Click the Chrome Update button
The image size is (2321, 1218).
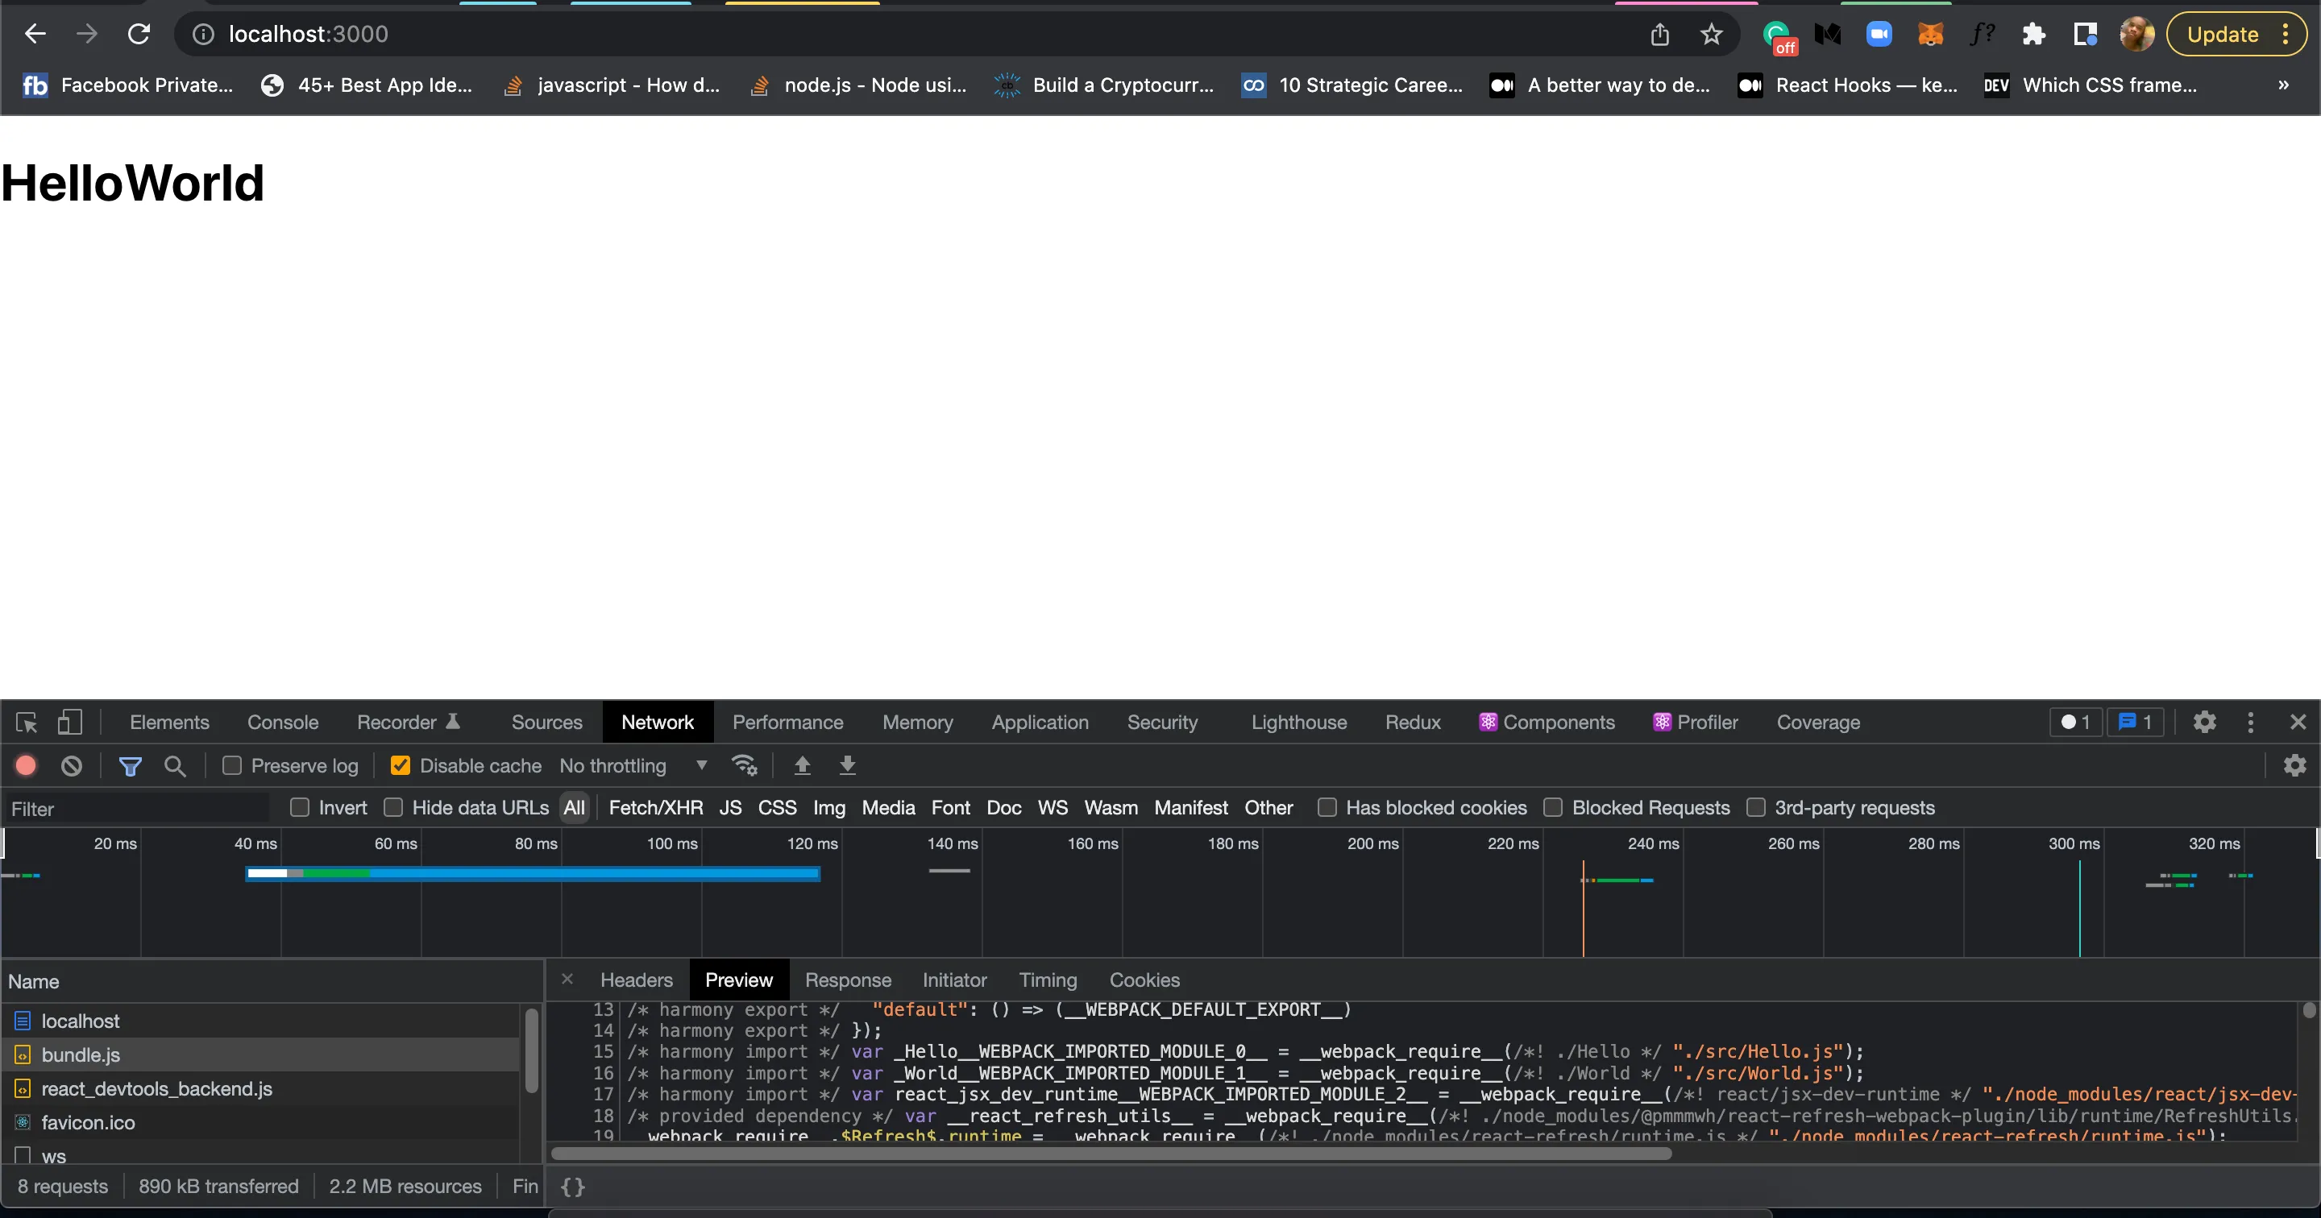tap(2222, 34)
